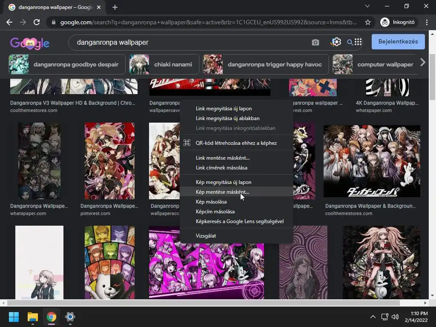The height and width of the screenshot is (327, 436).
Task: Open the volume tray icon
Action: [x=395, y=317]
